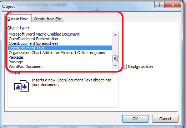
Task: Open the Create from File tab
Action: click(x=47, y=19)
